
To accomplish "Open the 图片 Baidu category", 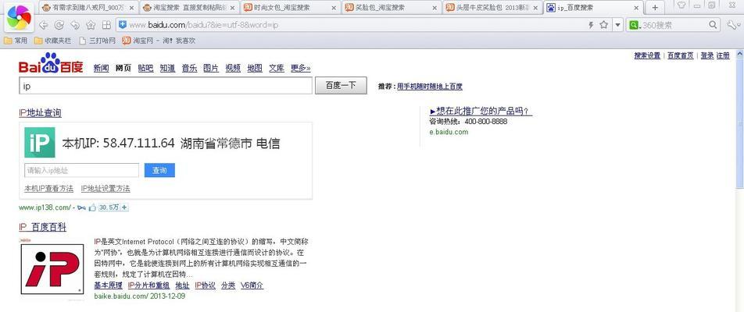I will click(211, 68).
